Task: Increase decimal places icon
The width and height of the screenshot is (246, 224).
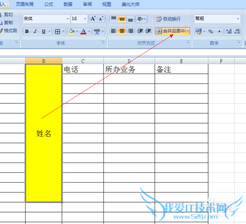Action: click(x=229, y=32)
